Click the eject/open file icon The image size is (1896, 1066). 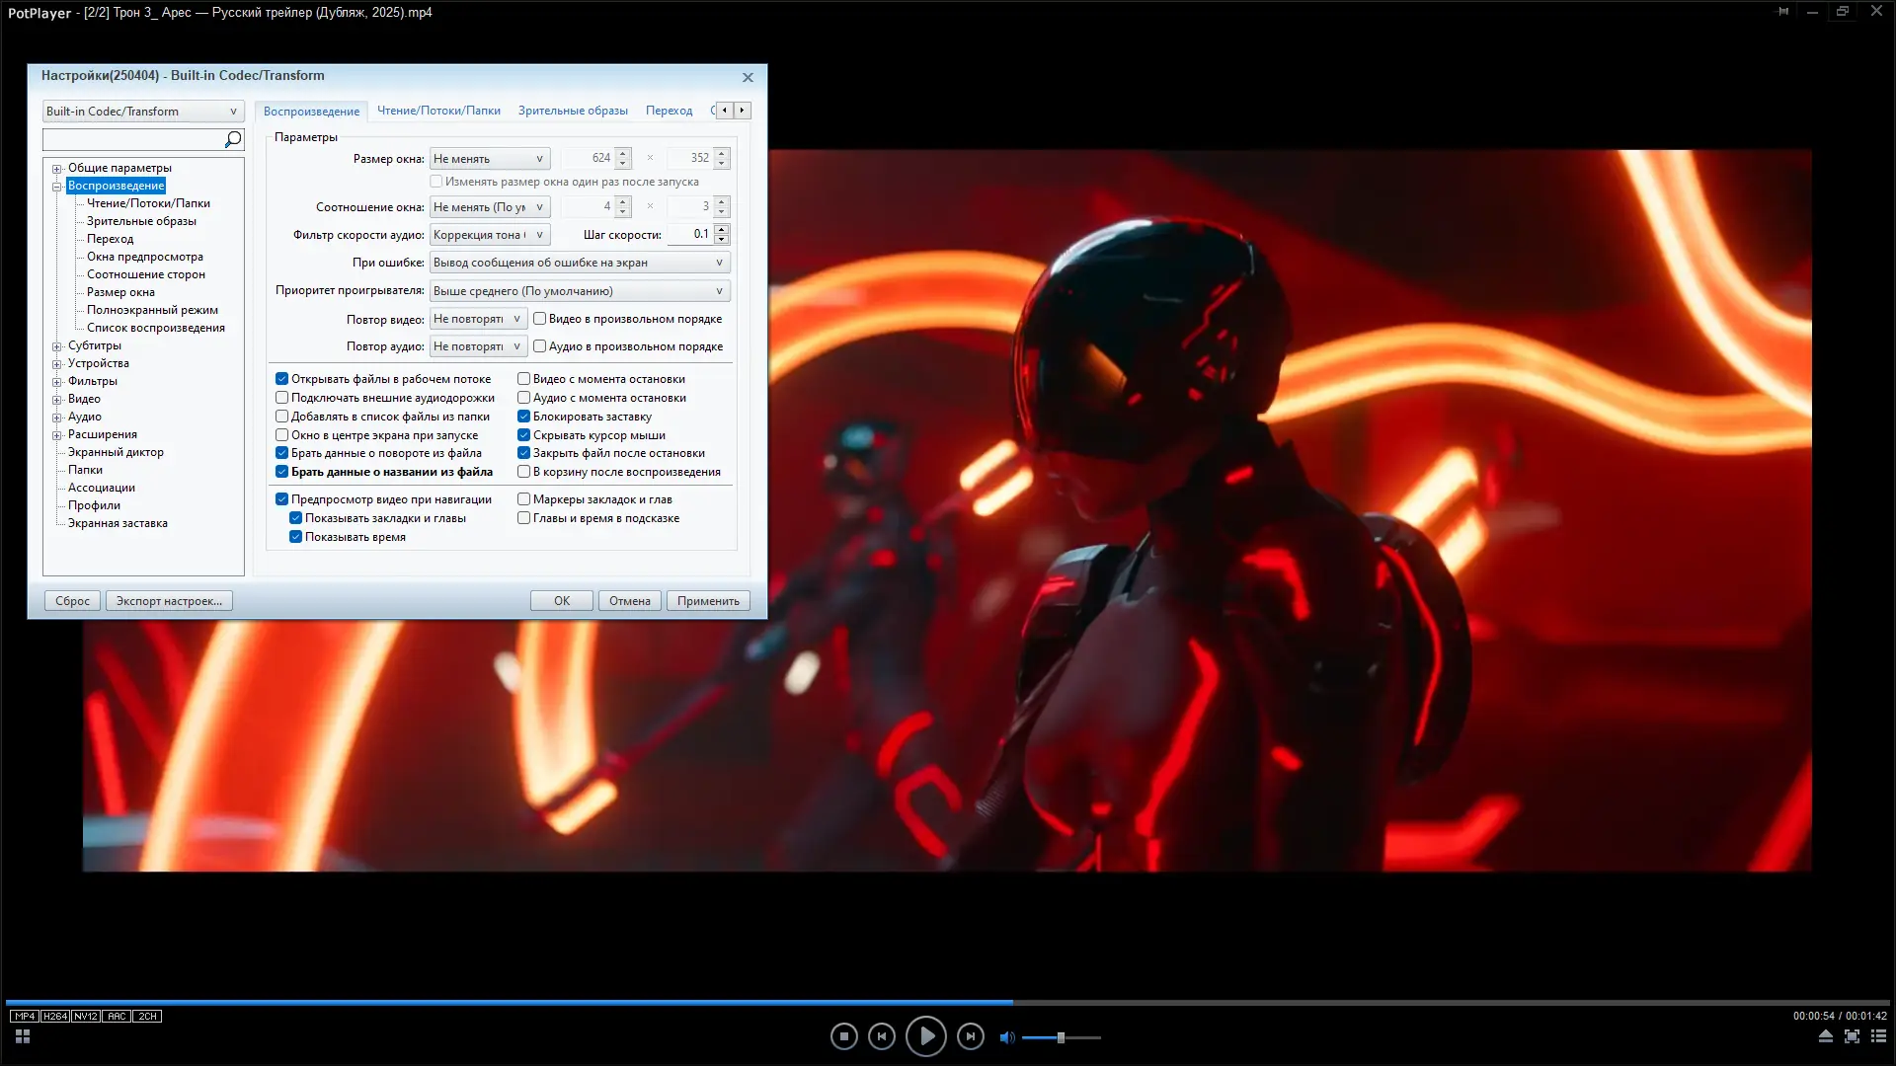(x=1825, y=1036)
